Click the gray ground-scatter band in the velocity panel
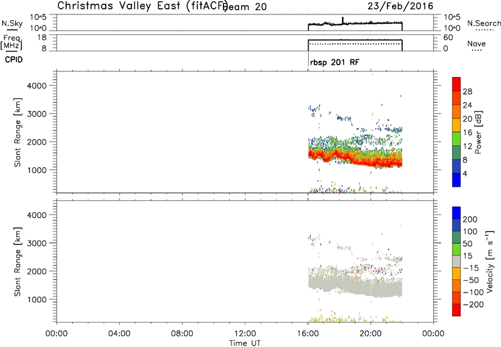Viewport: 501px width, 347px height. point(354,286)
